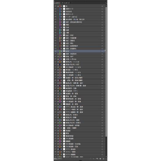Expand the インター出入口 layer triangle
Screen dimensions: 161x161
(x=61, y=17)
